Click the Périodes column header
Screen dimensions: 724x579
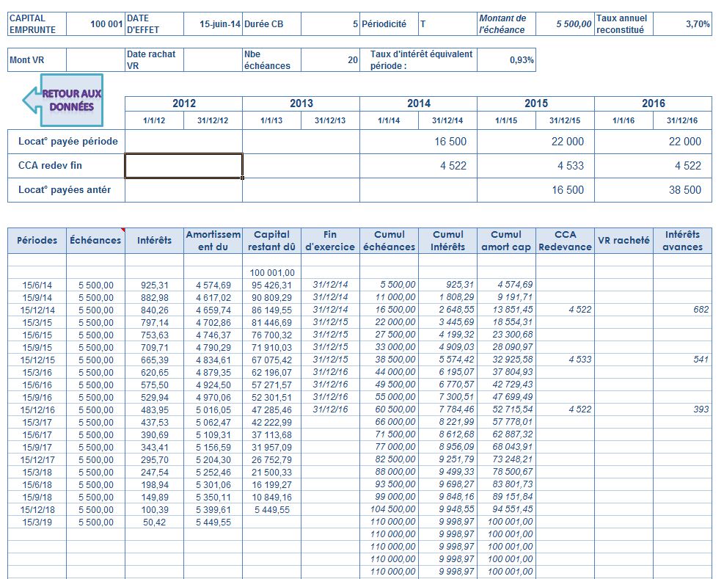37,240
